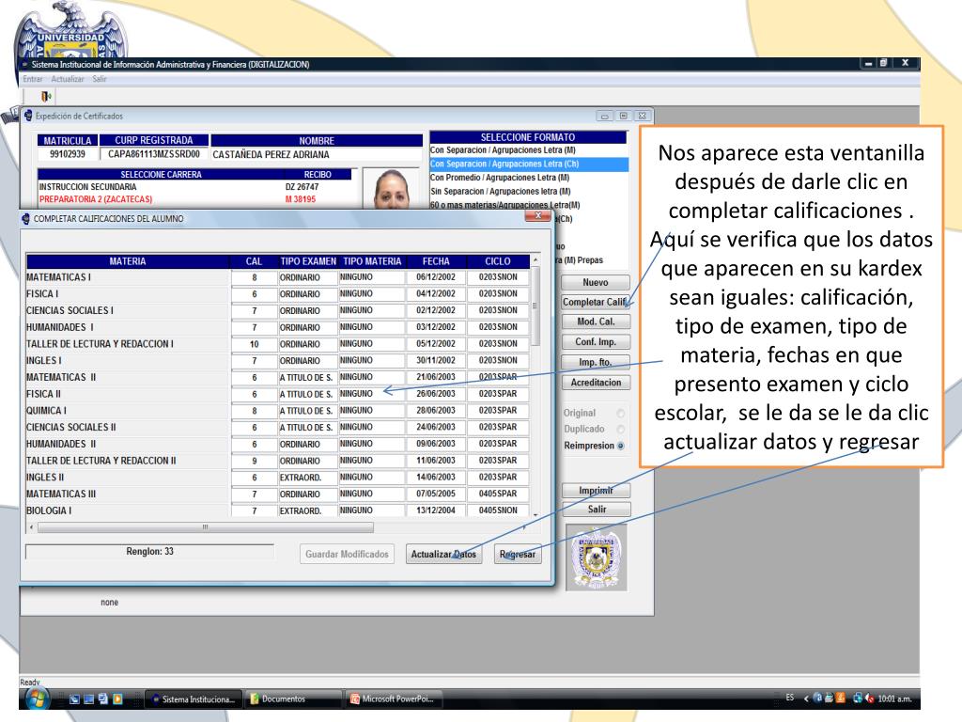Click the student photo thumbnail
This screenshot has width=962, height=722.
pyautogui.click(x=391, y=192)
